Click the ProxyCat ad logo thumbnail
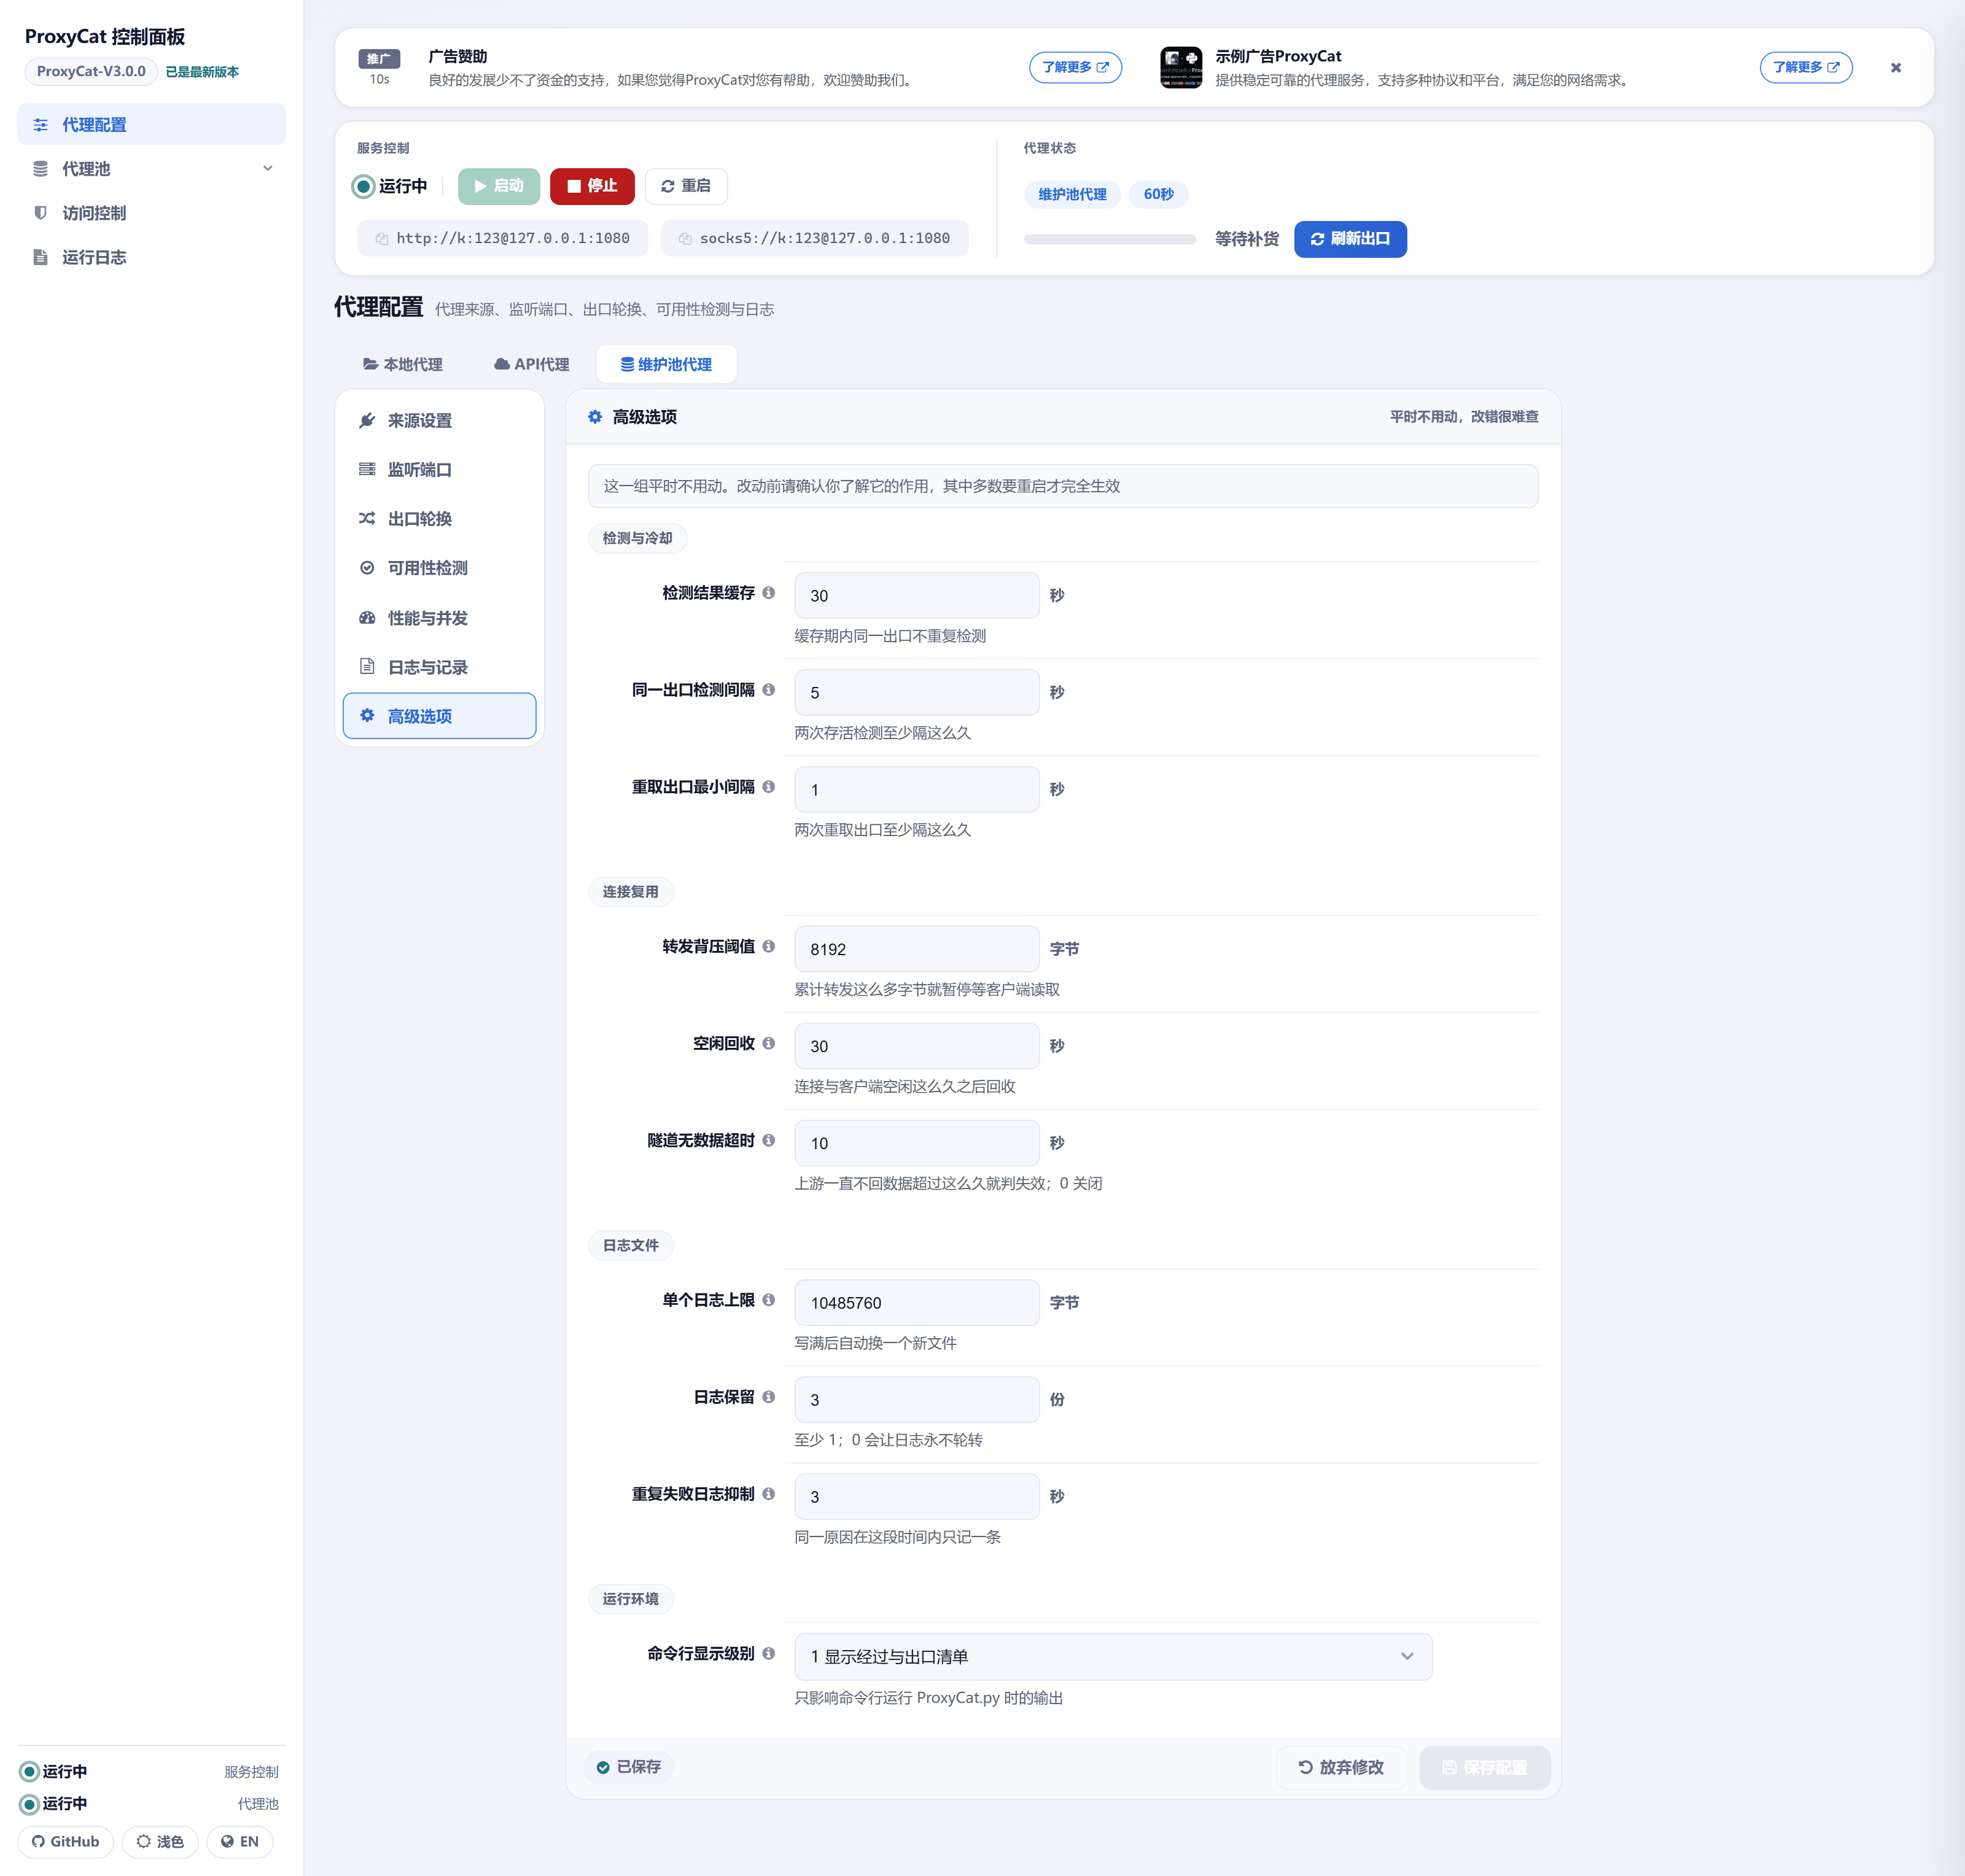 (x=1181, y=68)
